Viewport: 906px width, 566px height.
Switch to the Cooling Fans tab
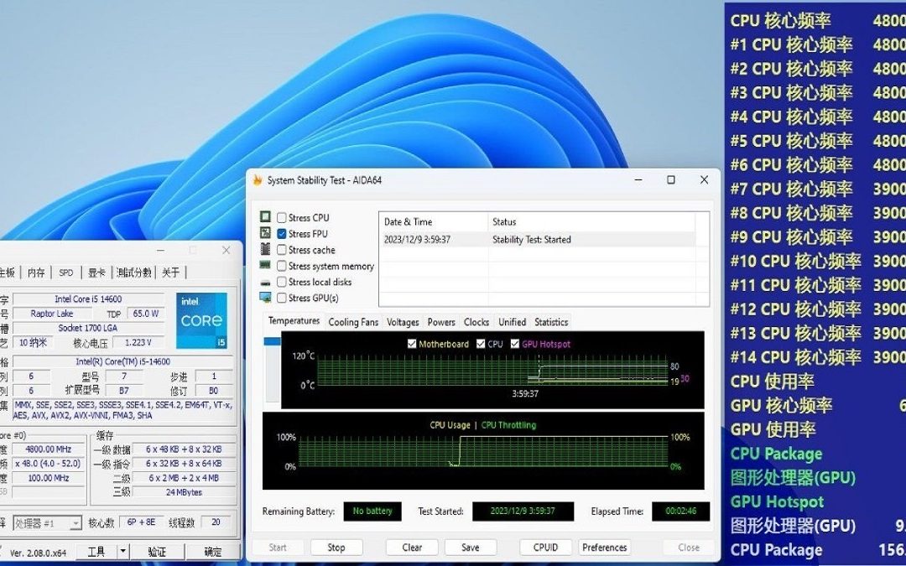pyautogui.click(x=353, y=322)
